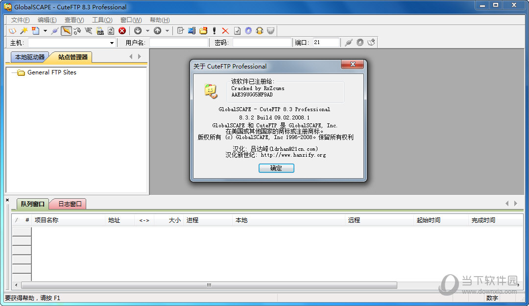Click the 端口 port field showing 21
This screenshot has width=529, height=306.
pos(326,43)
